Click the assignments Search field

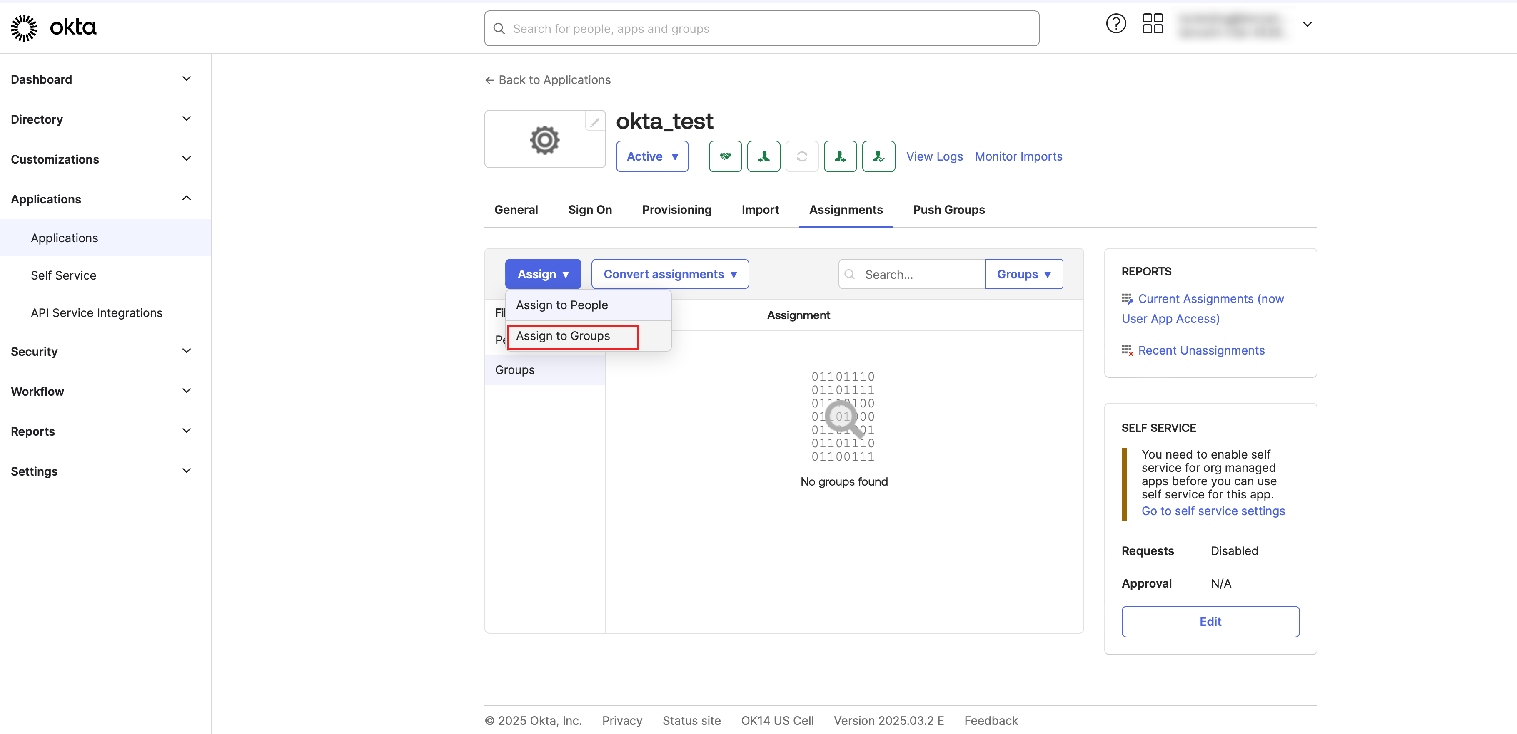pos(919,275)
